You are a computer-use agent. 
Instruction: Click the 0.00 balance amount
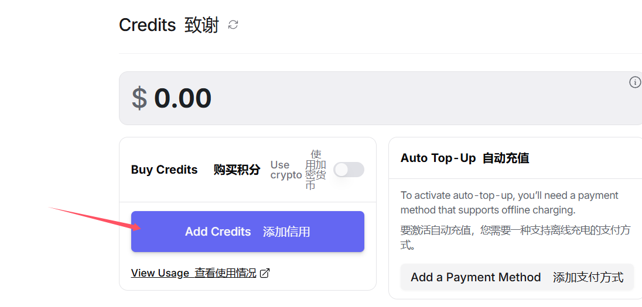(183, 98)
